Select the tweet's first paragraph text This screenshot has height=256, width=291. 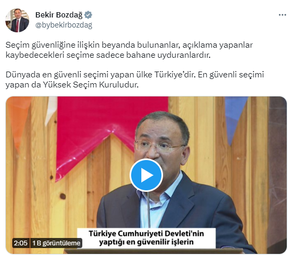(x=129, y=50)
